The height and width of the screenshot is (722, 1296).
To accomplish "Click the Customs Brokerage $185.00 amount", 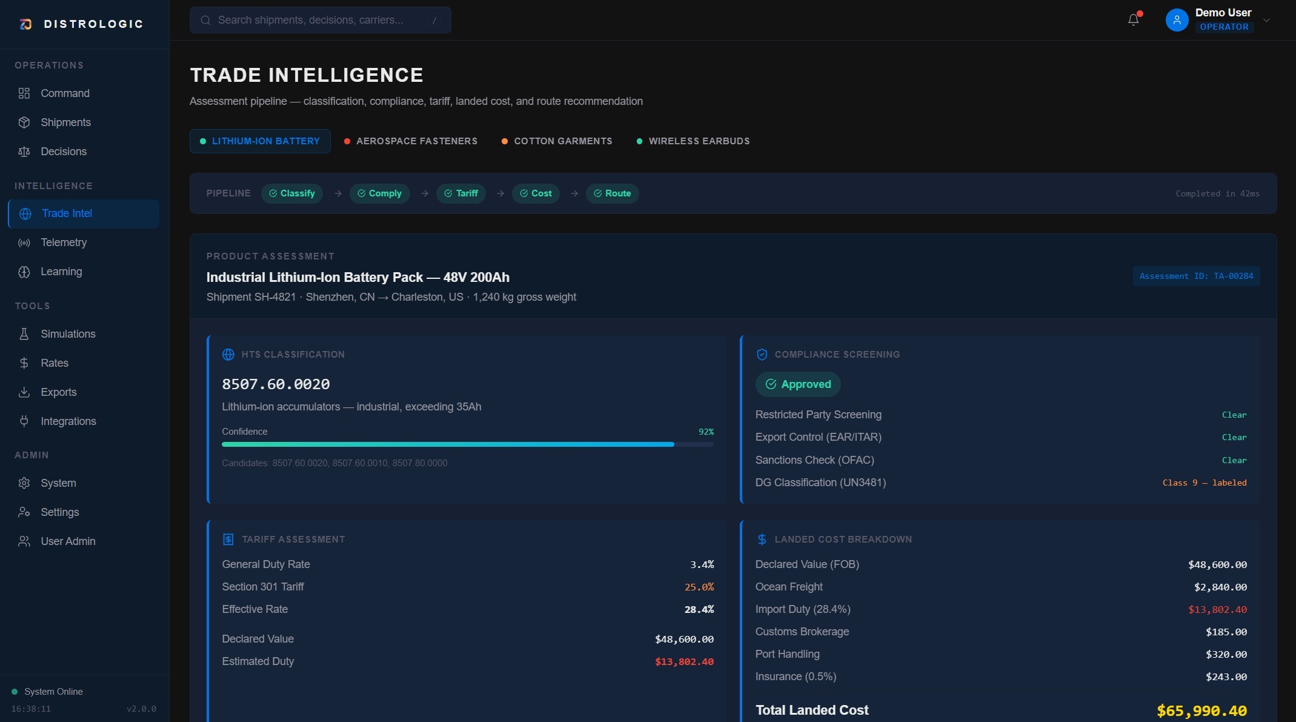I will 1226,632.
